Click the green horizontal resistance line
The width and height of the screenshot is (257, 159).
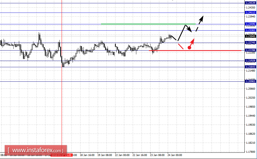click(148, 24)
